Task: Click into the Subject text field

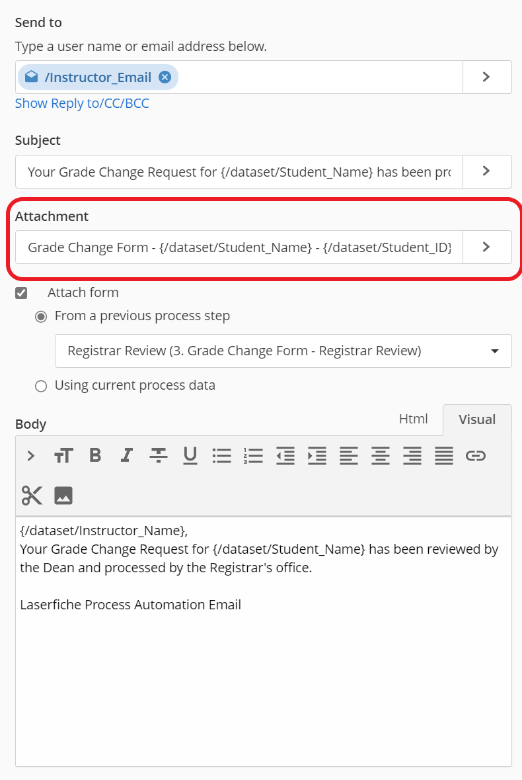Action: point(239,172)
